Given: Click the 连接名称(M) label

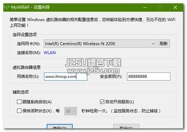Looking at the screenshot, I should pos(29,53).
